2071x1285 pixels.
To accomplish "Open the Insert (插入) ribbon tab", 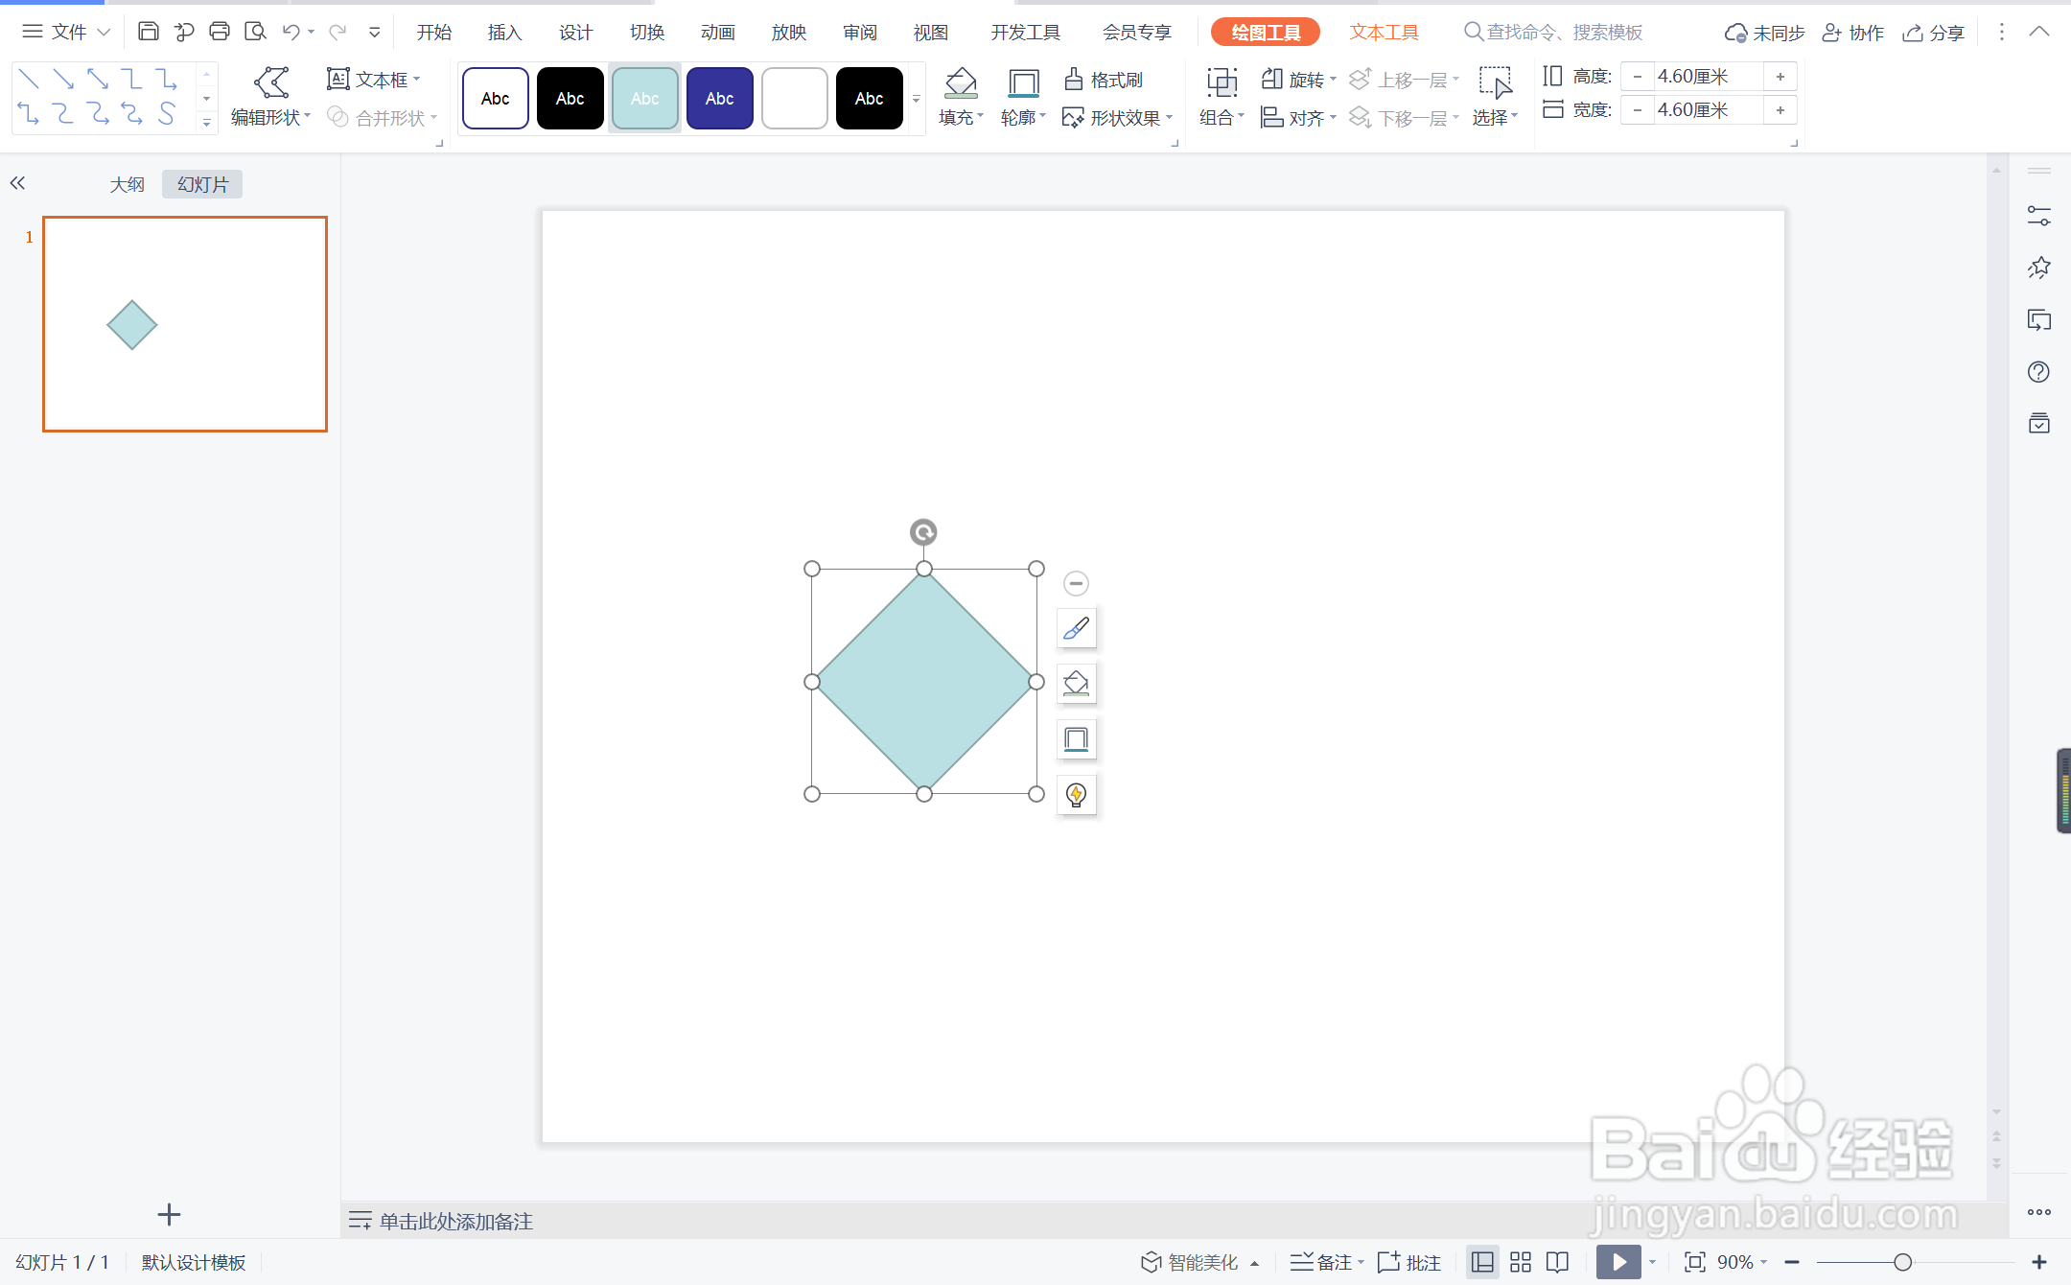I will pos(504,33).
